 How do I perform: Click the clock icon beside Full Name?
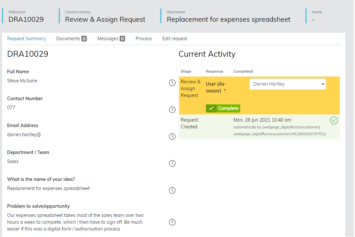click(x=172, y=83)
